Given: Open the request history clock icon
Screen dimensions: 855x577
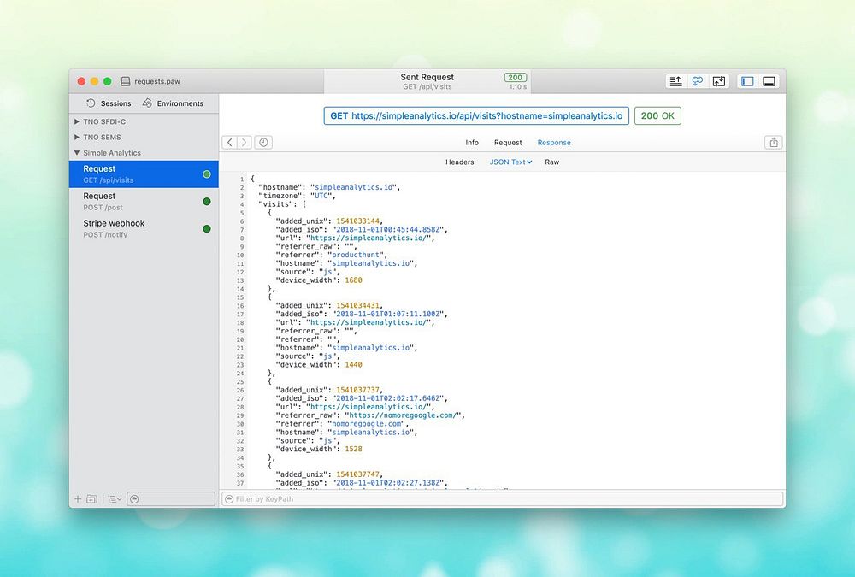Looking at the screenshot, I should point(263,143).
